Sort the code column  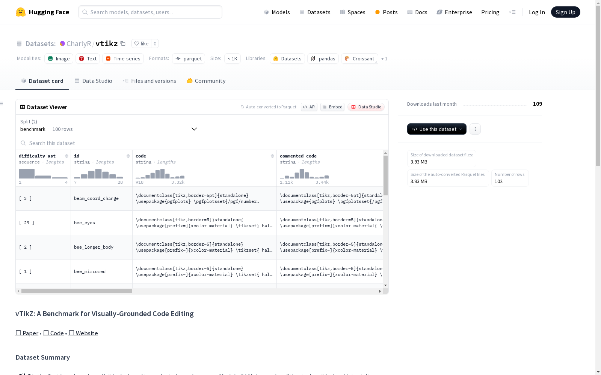[x=272, y=156]
